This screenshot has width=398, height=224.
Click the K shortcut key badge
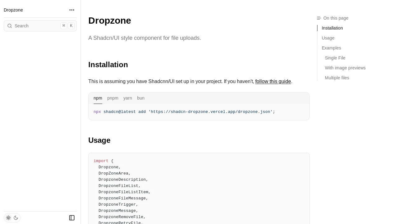click(x=71, y=26)
